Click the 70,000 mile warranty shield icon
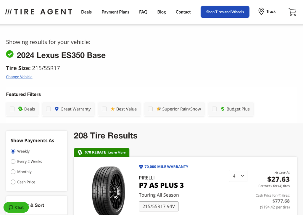 141,167
